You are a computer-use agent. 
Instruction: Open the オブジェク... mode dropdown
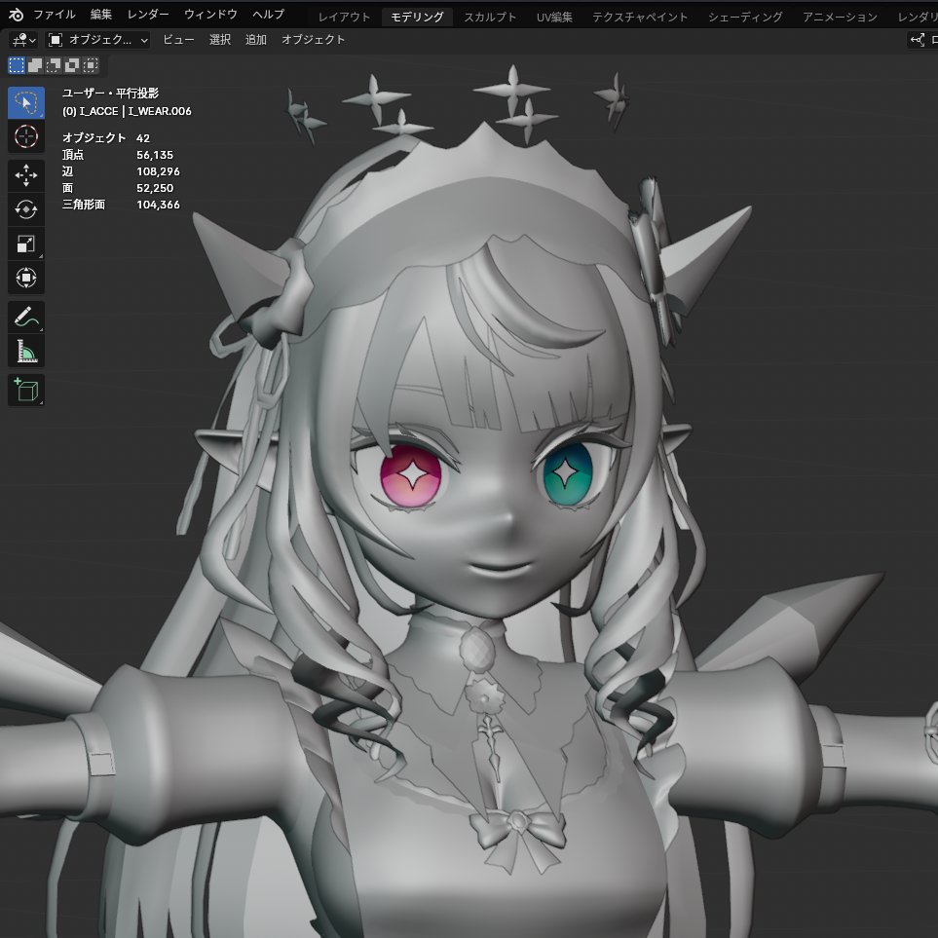(97, 40)
